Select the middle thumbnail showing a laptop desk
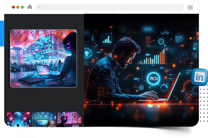This screenshot has height=138, width=208. pos(44,121)
